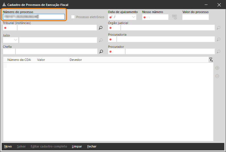Focus the Número do processo field
Image resolution: width=226 pixels, height=152 pixels.
34,17
